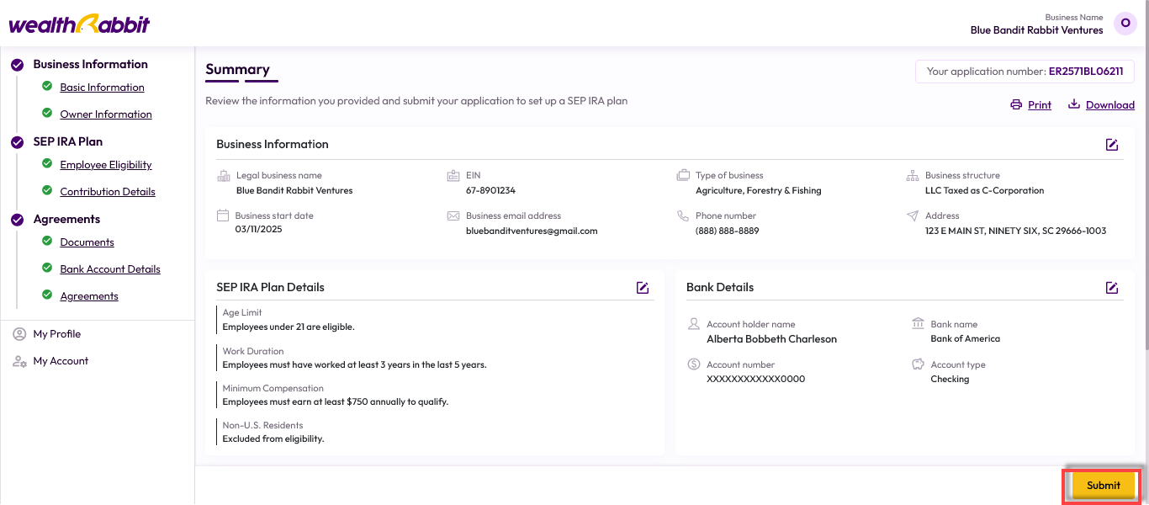Open the Documents step
This screenshot has width=1149, height=505.
coord(87,242)
